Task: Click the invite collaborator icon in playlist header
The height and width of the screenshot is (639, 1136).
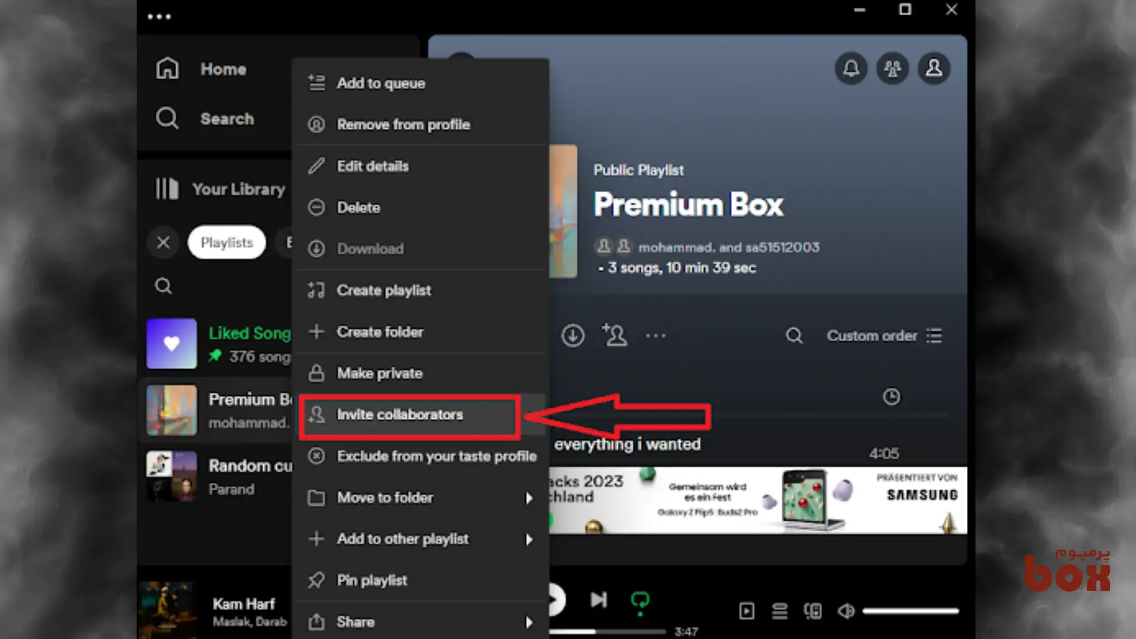Action: [x=615, y=335]
